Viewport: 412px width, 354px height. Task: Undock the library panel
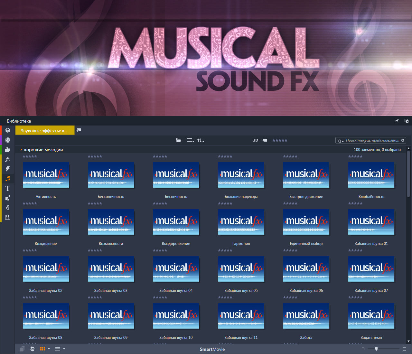[397, 121]
